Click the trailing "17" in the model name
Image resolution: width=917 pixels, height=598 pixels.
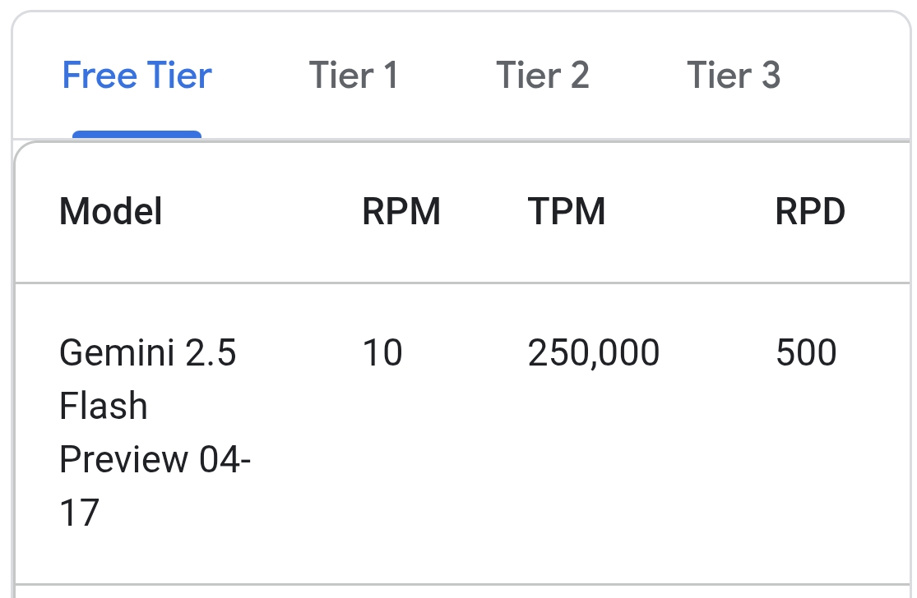80,513
